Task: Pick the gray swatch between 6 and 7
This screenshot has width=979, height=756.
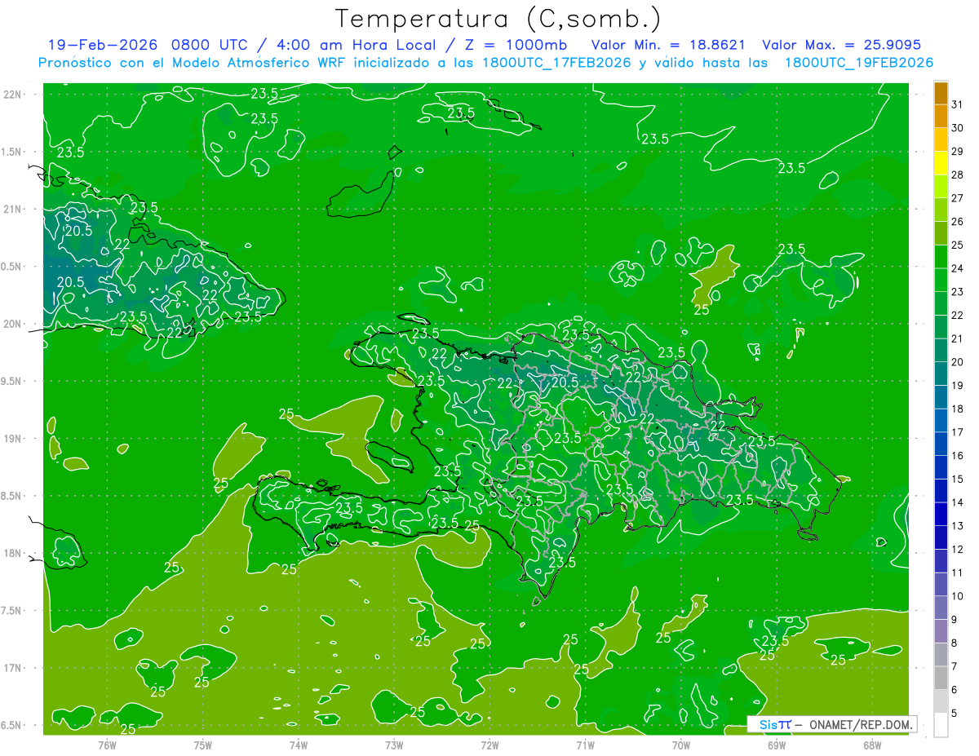Action: tap(941, 678)
